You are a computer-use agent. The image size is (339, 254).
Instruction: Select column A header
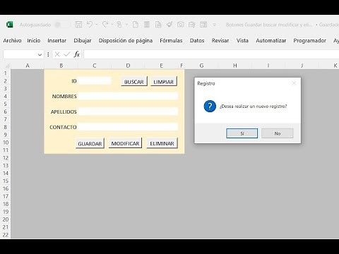(x=28, y=66)
